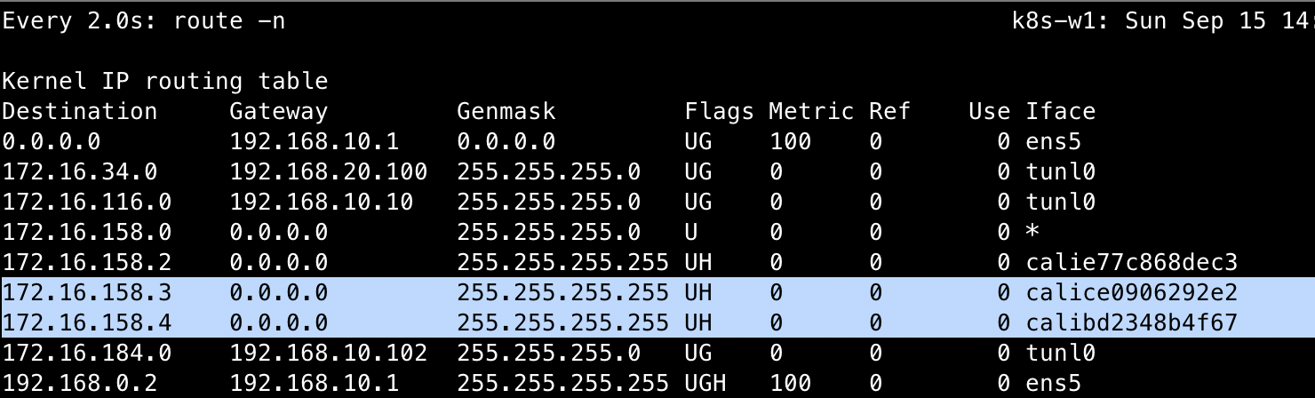Click the U flag in the 172.16.158.0 row
1315x398 pixels.
tap(692, 232)
